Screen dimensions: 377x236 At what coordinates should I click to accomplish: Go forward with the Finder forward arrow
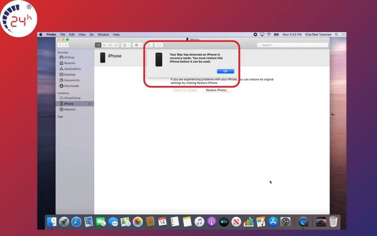pyautogui.click(x=66, y=45)
